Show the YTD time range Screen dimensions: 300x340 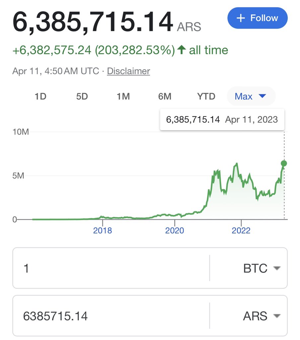pos(206,97)
